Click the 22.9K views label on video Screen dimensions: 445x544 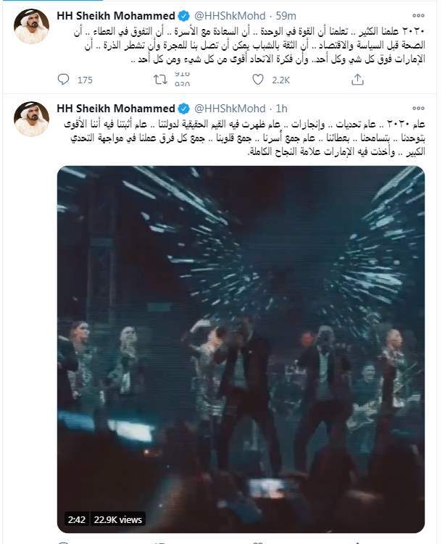(x=118, y=519)
